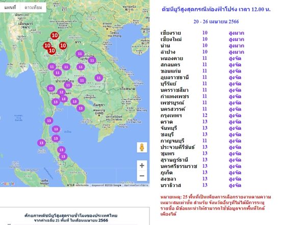The width and height of the screenshot is (306, 225).
Task: Click UV value 10 in ลำปาง row
Action: pos(205,52)
